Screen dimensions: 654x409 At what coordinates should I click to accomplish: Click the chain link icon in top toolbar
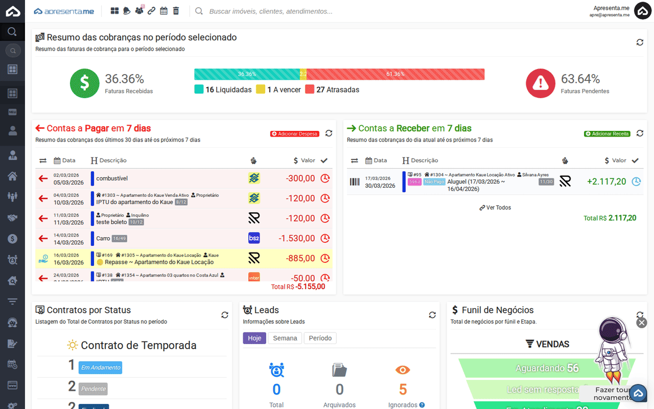151,11
